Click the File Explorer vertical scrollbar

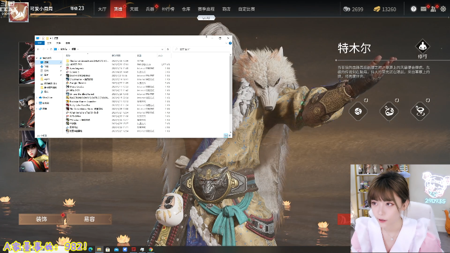tap(230, 86)
